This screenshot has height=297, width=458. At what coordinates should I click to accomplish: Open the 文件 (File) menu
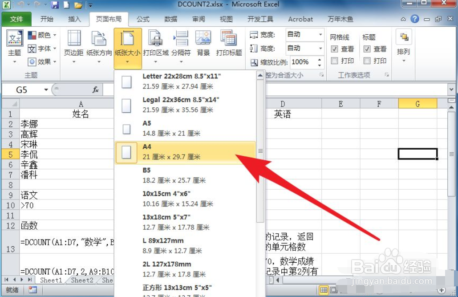[x=16, y=19]
